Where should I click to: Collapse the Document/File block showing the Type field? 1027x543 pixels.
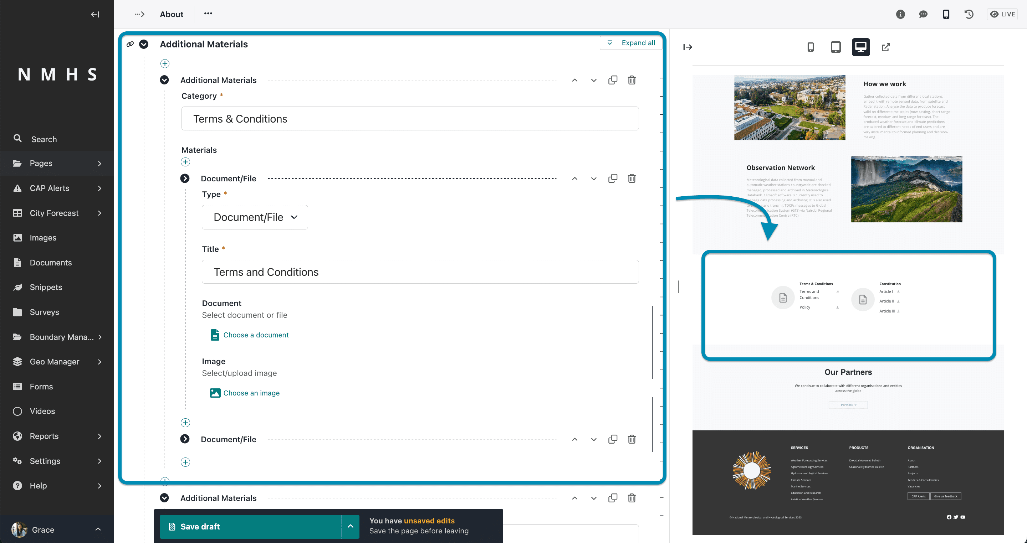[185, 179]
